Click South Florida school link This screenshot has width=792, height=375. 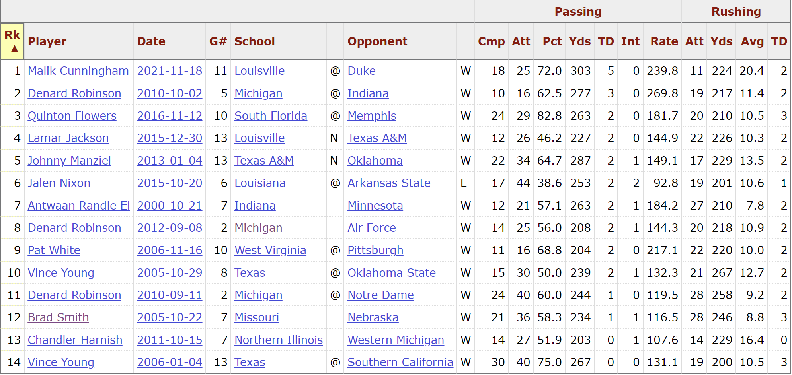pyautogui.click(x=271, y=116)
